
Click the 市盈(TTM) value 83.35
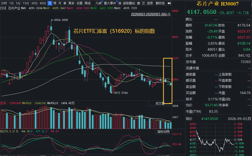213,112
